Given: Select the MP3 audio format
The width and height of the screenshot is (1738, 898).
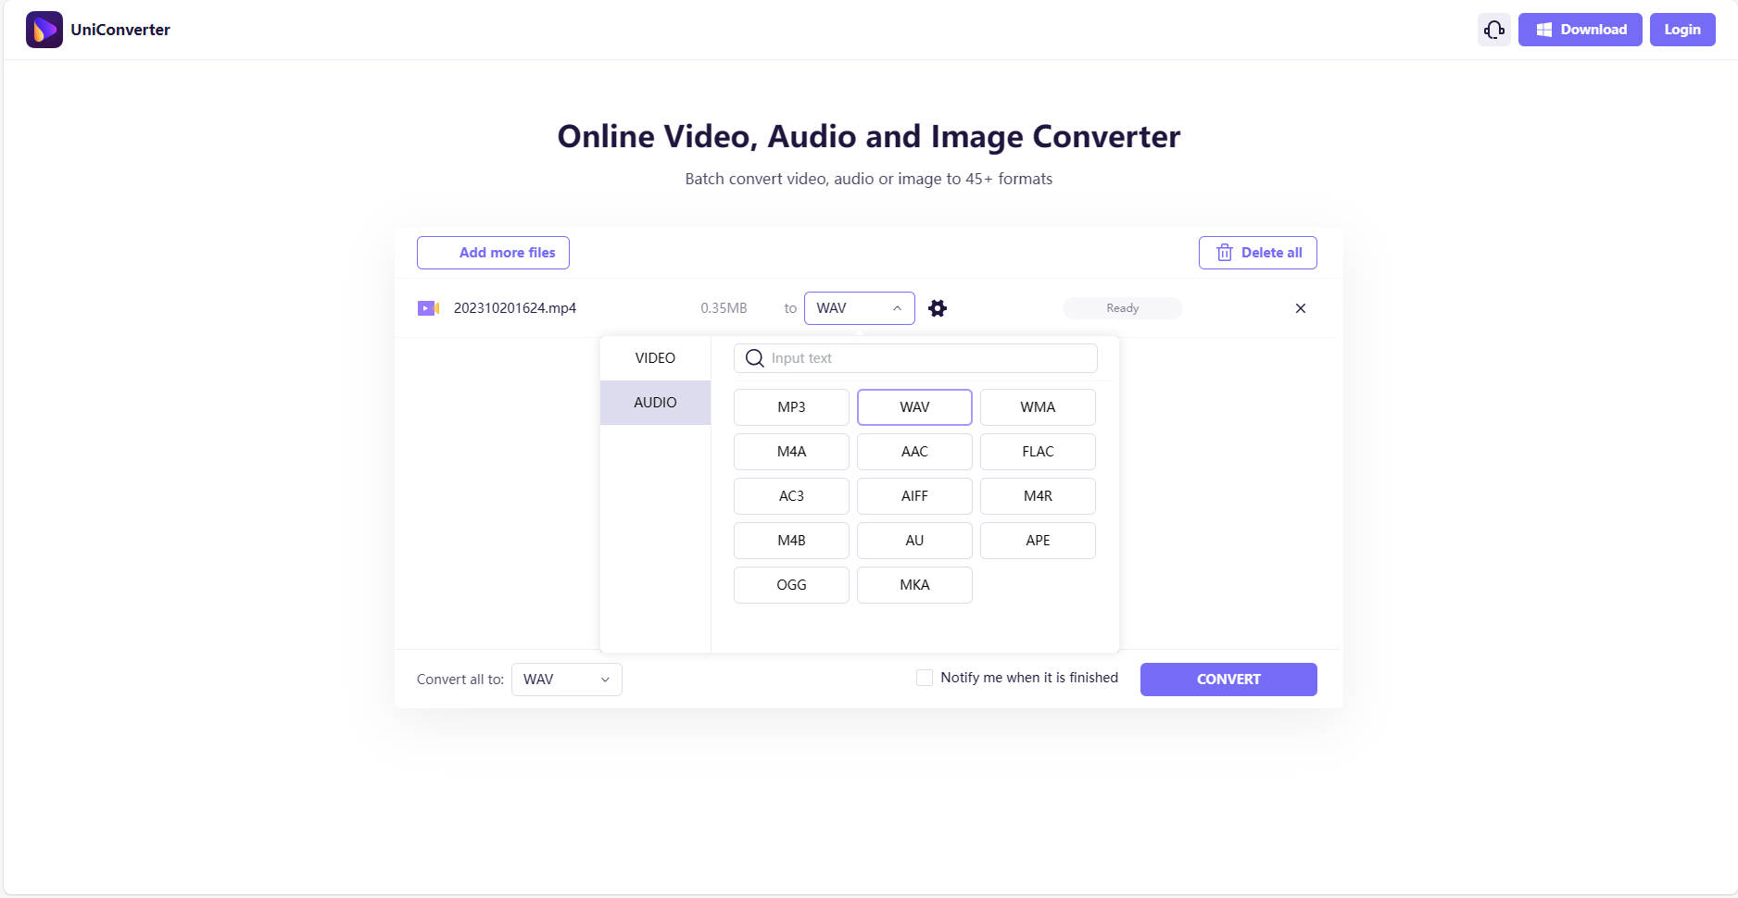Looking at the screenshot, I should coord(791,406).
